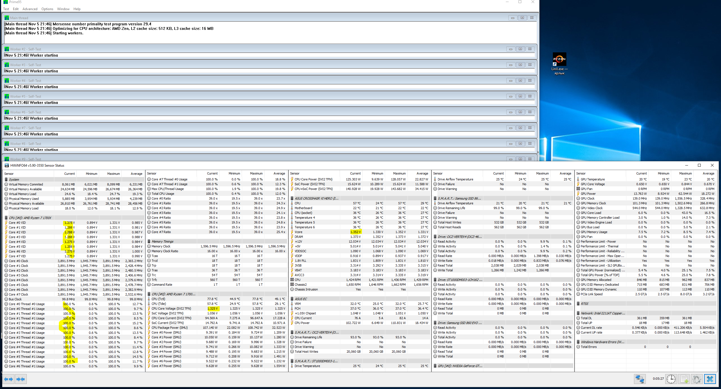Image resolution: width=721 pixels, height=389 pixels.
Task: Collapse the Memory Timings sensor group
Action: (162, 242)
